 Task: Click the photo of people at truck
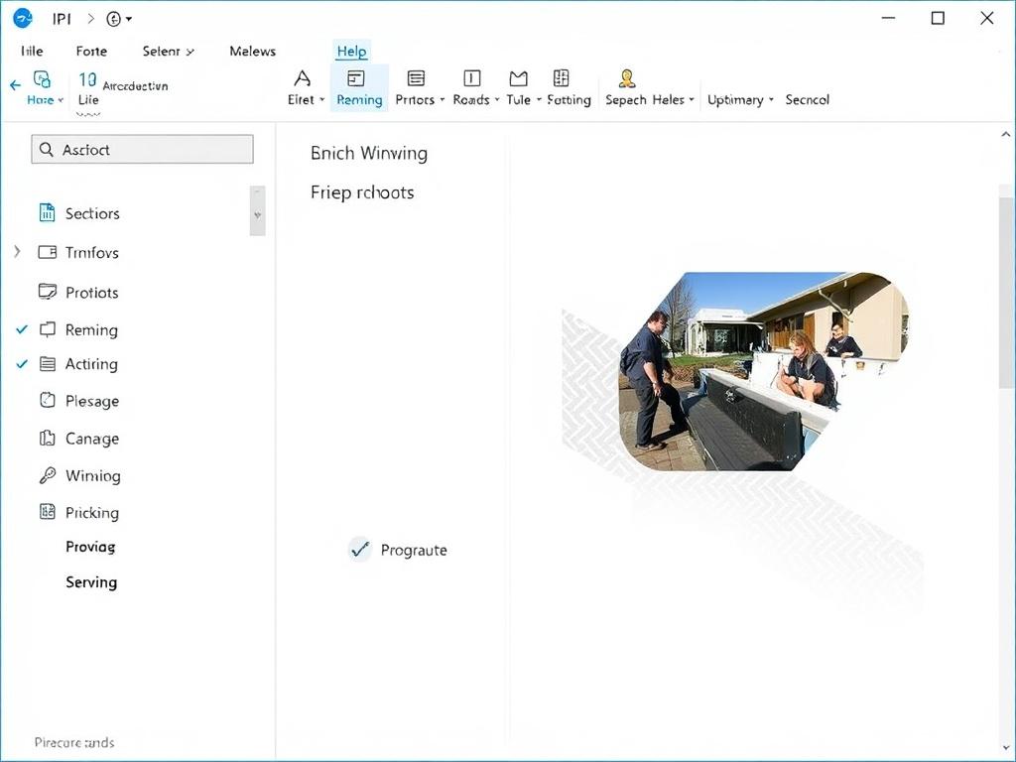point(763,371)
